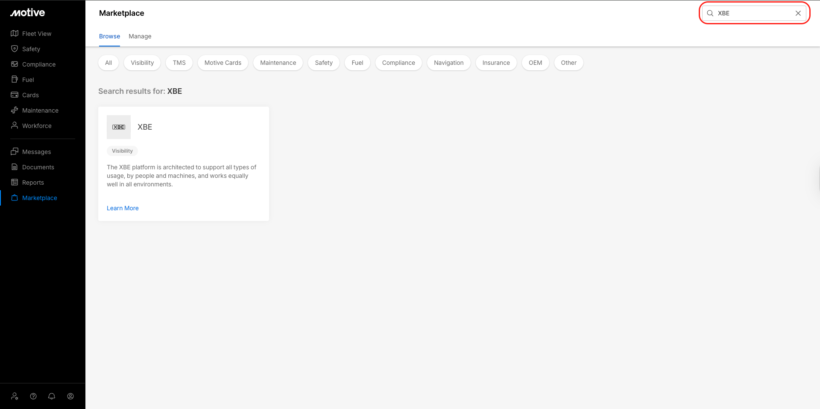Screen dimensions: 820x409
Task: Go to Compliance sidebar menu item
Action: [39, 64]
